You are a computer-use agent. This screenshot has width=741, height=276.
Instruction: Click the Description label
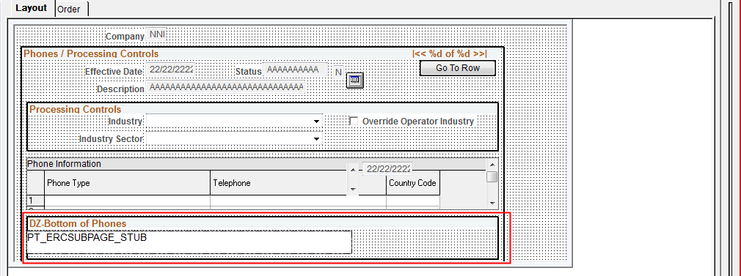pos(120,89)
